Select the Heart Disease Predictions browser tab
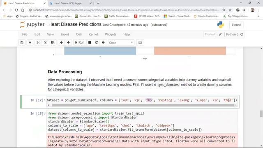The image size is (263, 148). click(22, 3)
